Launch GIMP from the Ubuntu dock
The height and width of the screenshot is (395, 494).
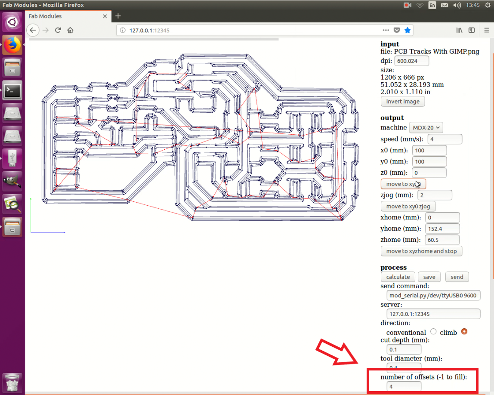click(x=12, y=181)
